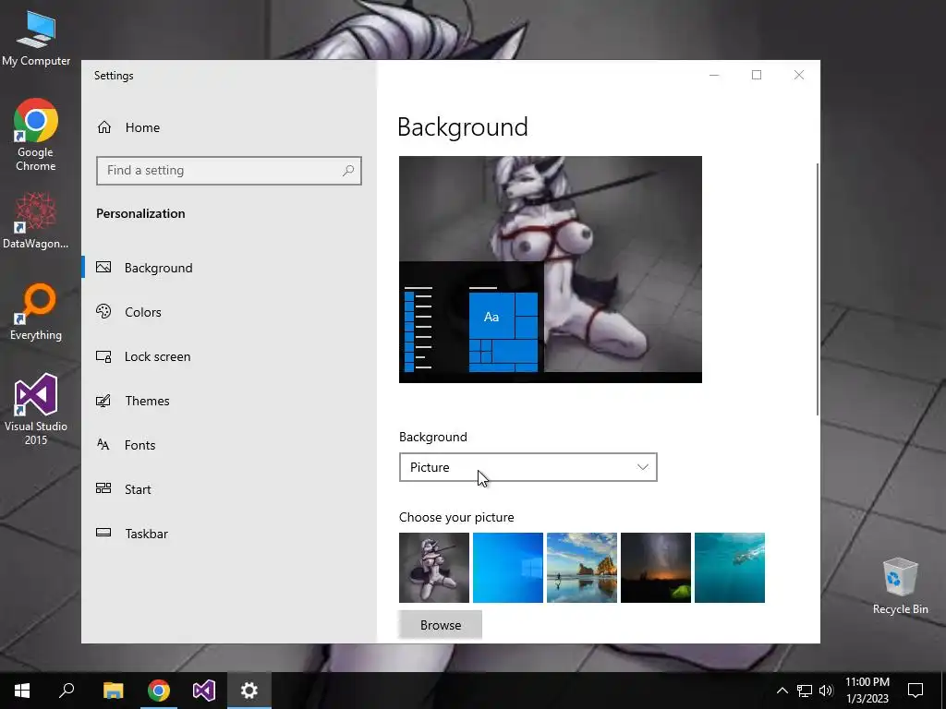Open the taskbar clock showing 11:00 PM
Viewport: 946px width, 709px height.
point(867,691)
